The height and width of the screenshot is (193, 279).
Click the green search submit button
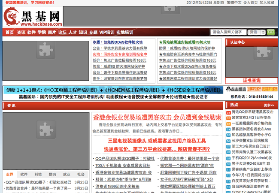click(x=270, y=32)
